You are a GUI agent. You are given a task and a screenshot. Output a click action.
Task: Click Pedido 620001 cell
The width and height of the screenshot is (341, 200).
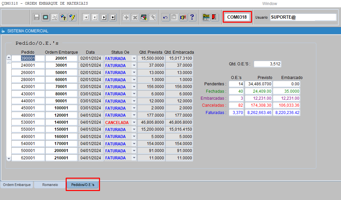pos(28,158)
